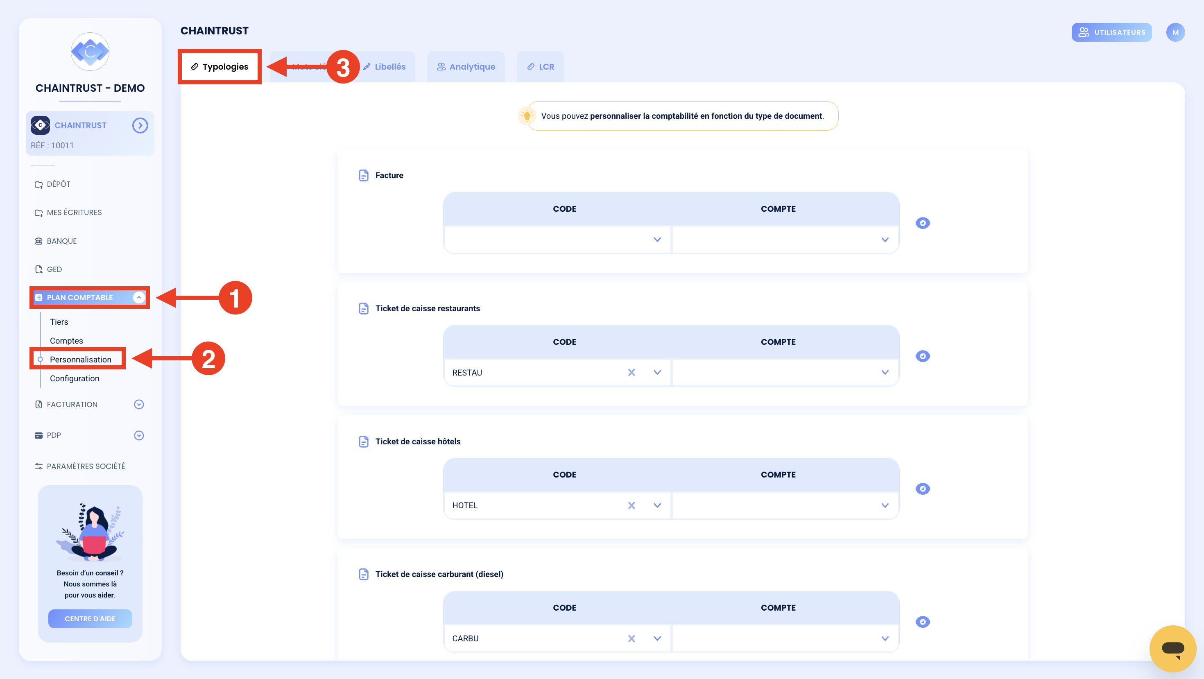The width and height of the screenshot is (1204, 679).
Task: Open the Configuration sub-item
Action: pos(74,378)
